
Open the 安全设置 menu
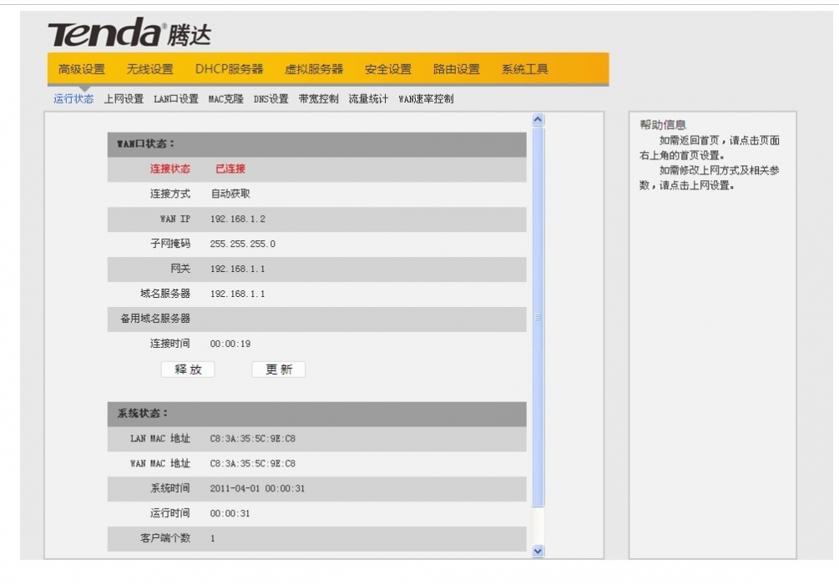coord(388,69)
